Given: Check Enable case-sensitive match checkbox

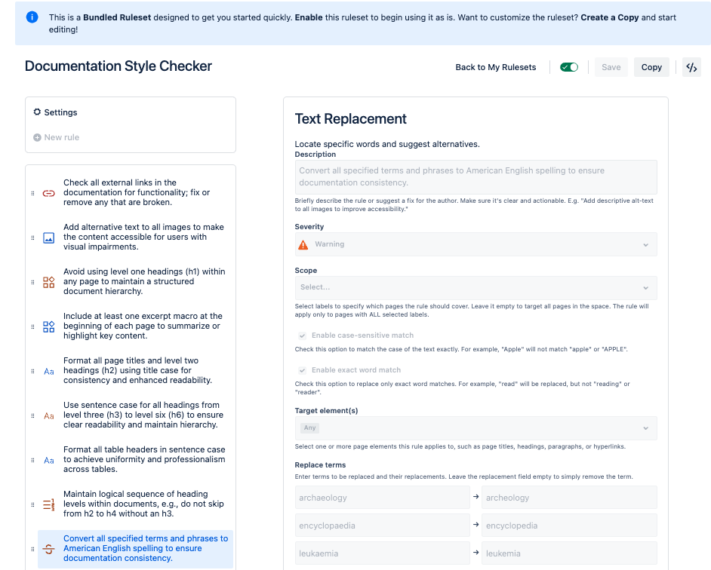Looking at the screenshot, I should (302, 336).
